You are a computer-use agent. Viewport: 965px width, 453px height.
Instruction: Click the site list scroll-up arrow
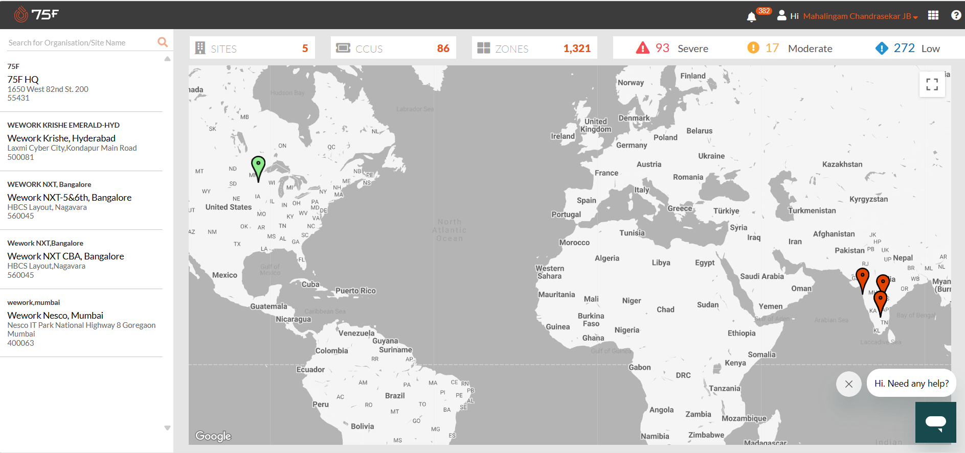point(167,59)
